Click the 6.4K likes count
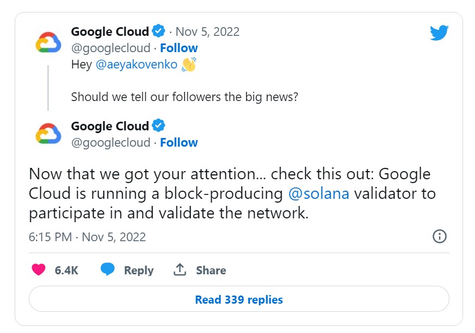 click(x=66, y=271)
